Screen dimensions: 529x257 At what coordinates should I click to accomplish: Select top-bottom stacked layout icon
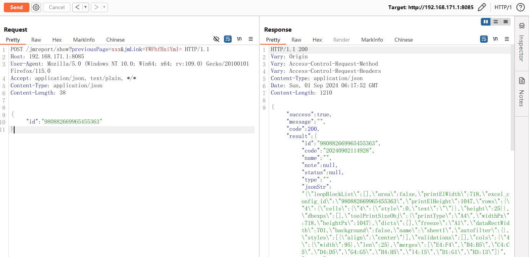[496, 22]
